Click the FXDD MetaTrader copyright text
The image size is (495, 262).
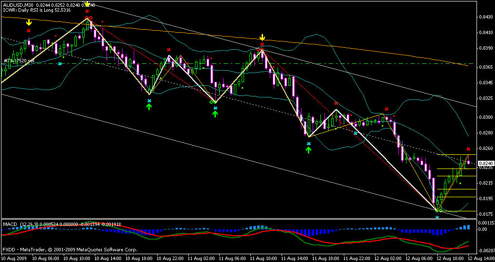coord(70,249)
